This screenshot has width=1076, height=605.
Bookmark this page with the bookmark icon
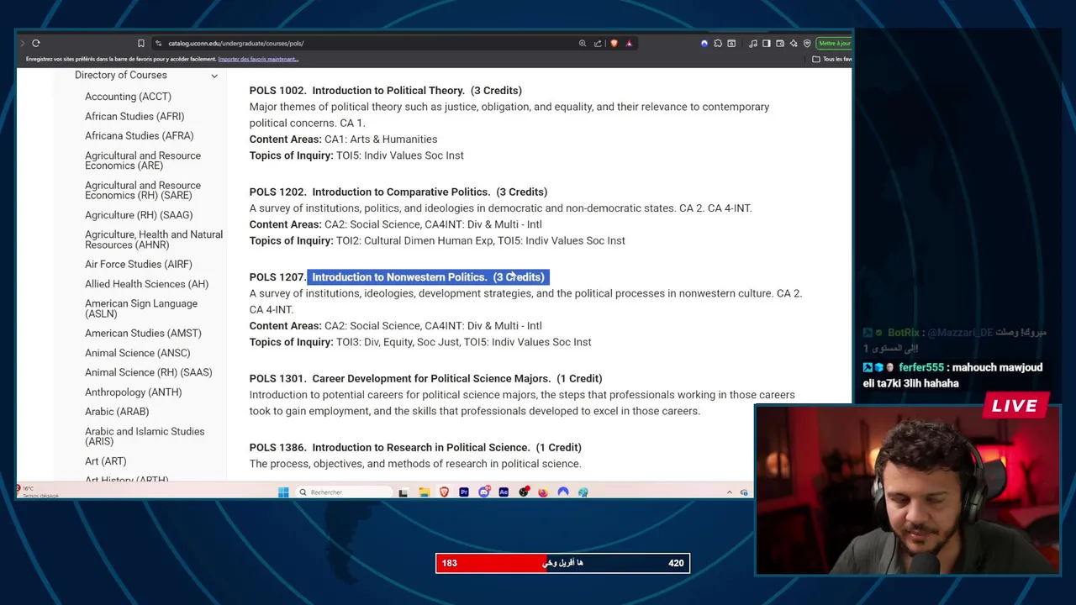coord(141,43)
